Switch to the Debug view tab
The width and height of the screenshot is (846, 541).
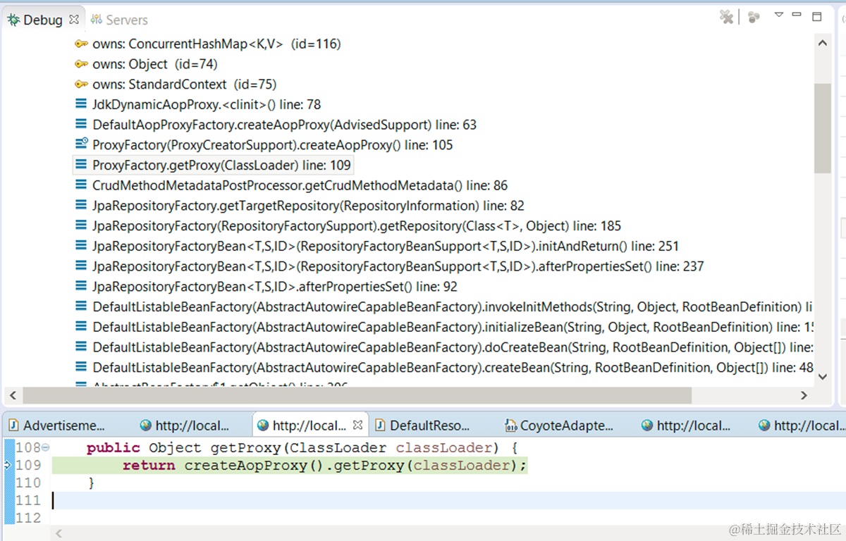43,20
